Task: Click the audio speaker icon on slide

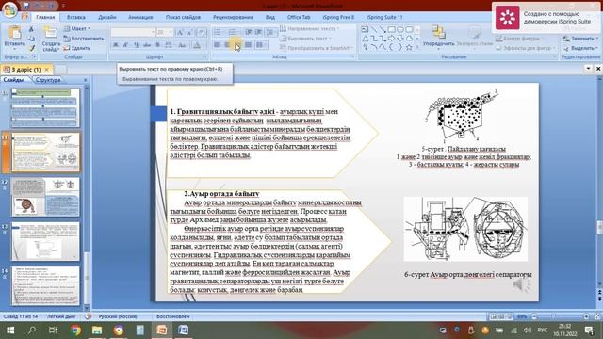Action: [521, 284]
